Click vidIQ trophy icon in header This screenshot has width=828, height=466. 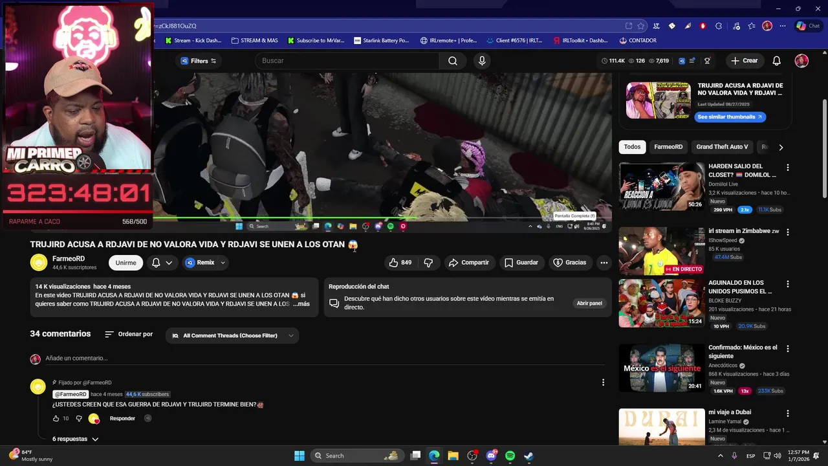coord(708,61)
